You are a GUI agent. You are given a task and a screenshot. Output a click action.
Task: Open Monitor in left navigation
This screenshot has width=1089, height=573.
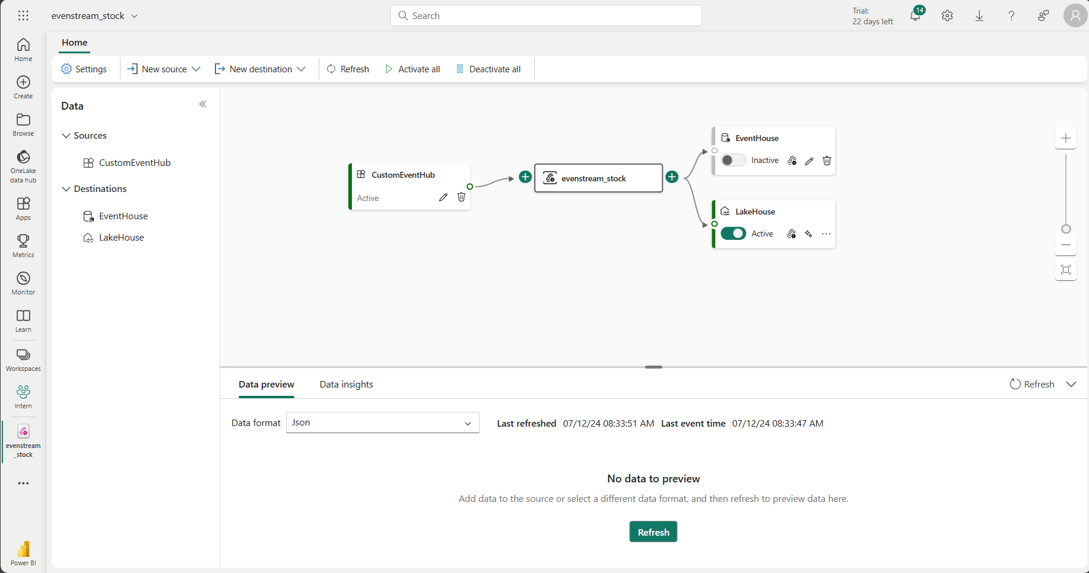coord(23,283)
